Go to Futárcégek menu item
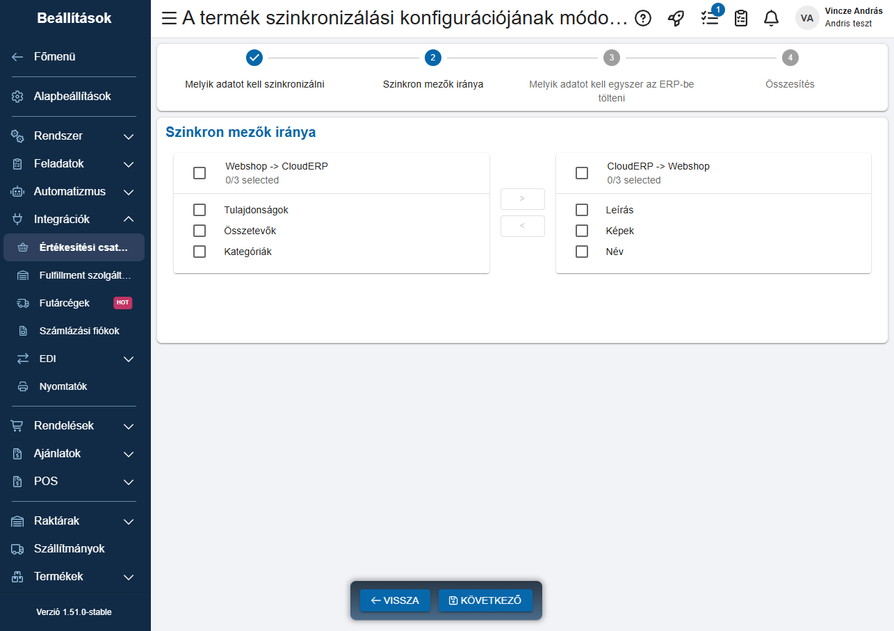The height and width of the screenshot is (631, 894). (x=64, y=303)
